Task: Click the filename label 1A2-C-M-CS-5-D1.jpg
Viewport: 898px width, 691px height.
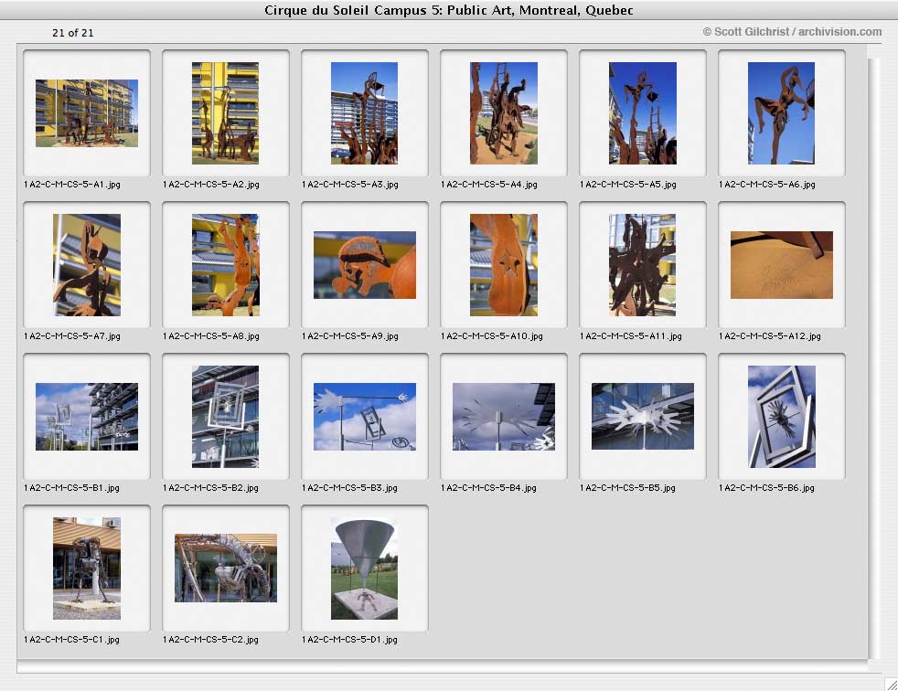Action: pos(349,640)
